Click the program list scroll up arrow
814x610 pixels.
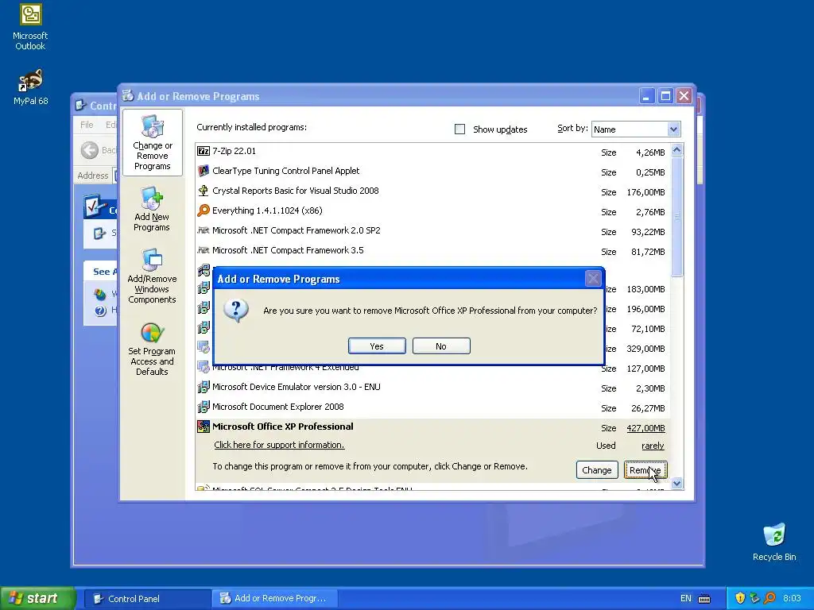677,150
